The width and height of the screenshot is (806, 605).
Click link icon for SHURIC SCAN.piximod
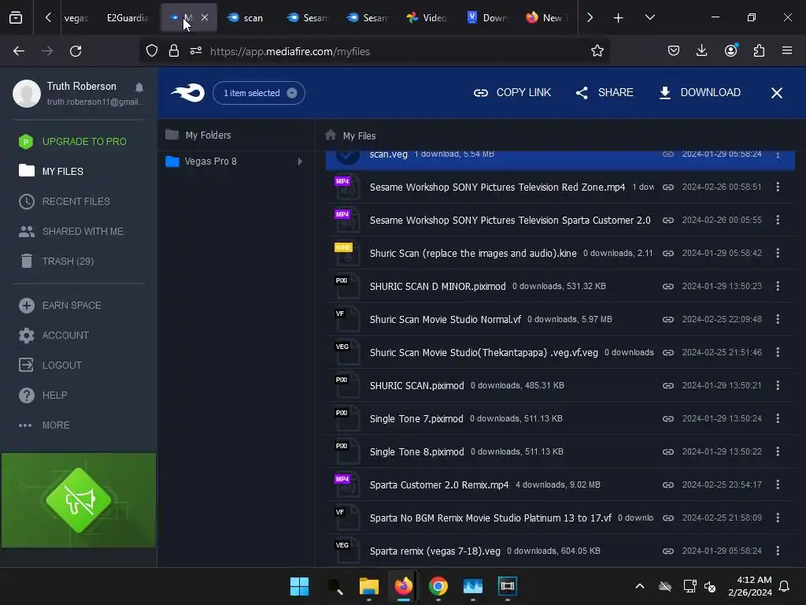(x=667, y=385)
